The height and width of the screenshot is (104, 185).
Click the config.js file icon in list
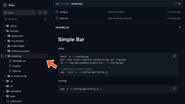(57, 12)
